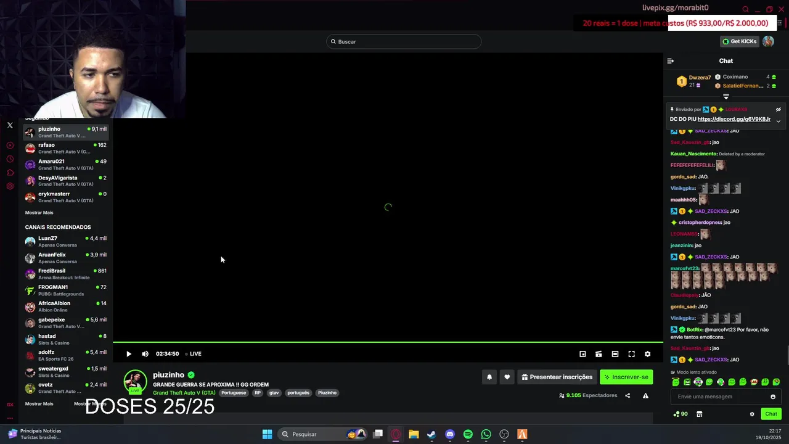Image resolution: width=789 pixels, height=444 pixels.
Task: Open the Windows Start menu
Action: (x=267, y=434)
